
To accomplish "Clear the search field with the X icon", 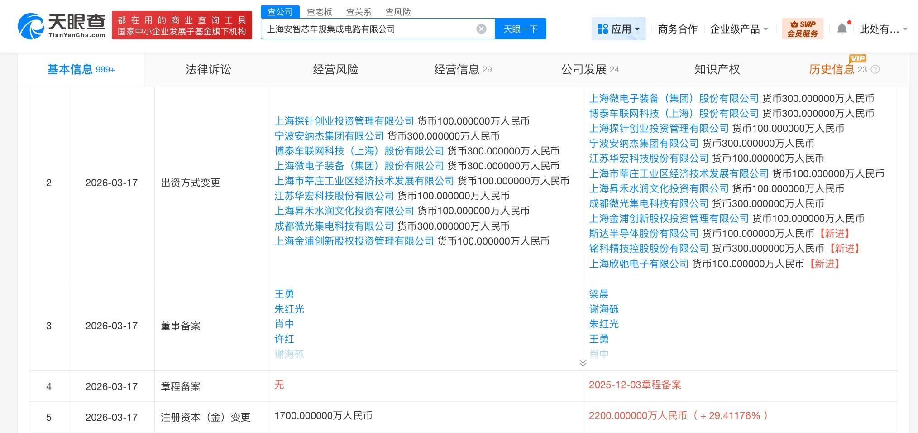I will pos(481,29).
